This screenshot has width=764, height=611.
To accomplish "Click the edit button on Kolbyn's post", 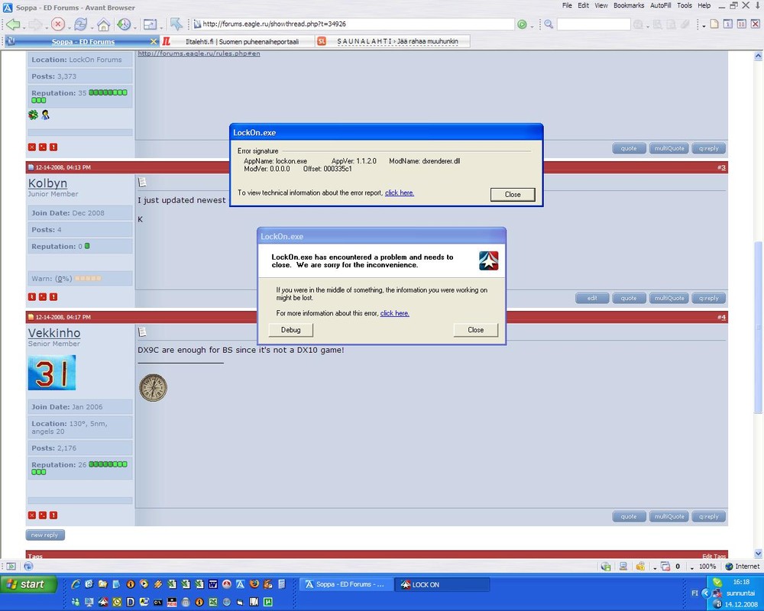I will point(592,298).
